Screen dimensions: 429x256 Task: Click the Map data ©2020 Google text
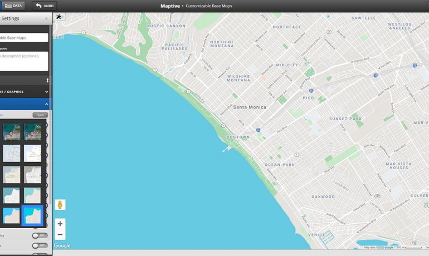point(378,247)
